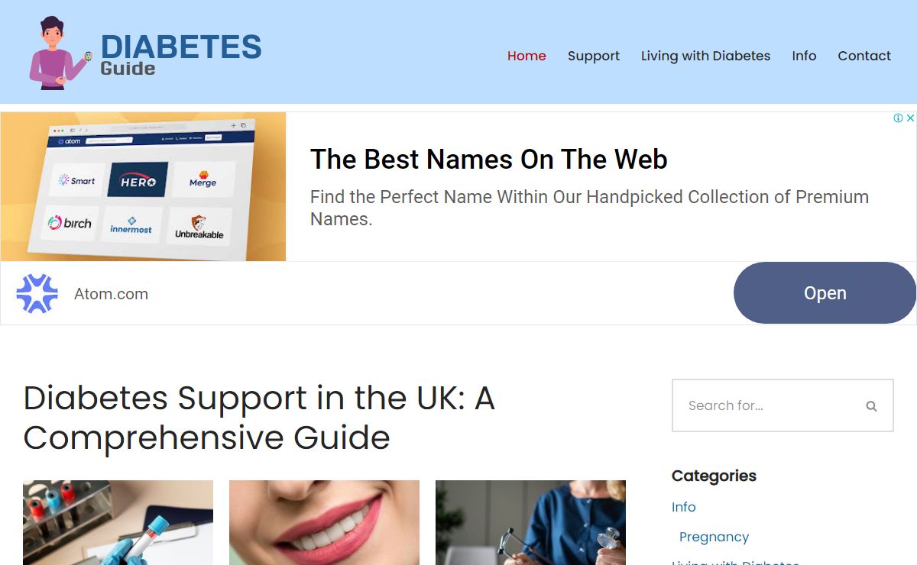
Task: Open the Home menu item
Action: (527, 56)
